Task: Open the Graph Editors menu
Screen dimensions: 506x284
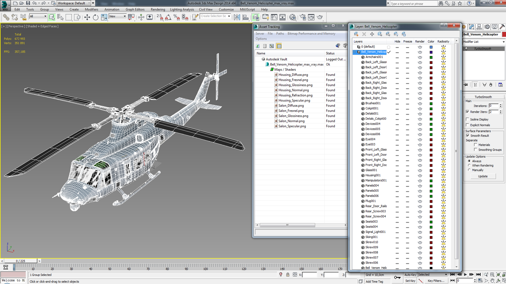Action: coord(135,9)
